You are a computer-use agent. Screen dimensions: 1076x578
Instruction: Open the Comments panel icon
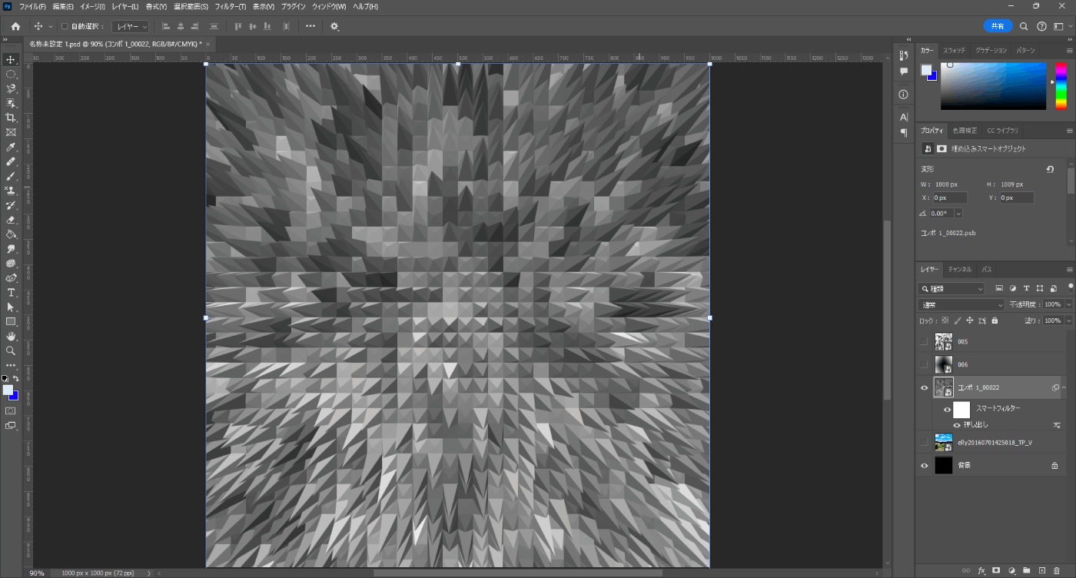(904, 71)
